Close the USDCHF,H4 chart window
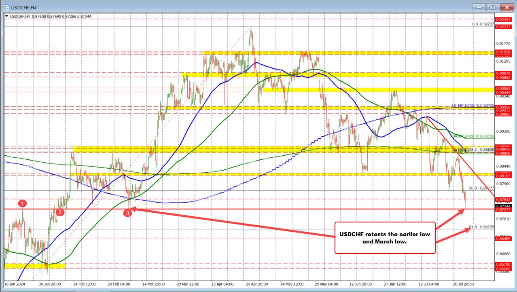 [x=506, y=7]
